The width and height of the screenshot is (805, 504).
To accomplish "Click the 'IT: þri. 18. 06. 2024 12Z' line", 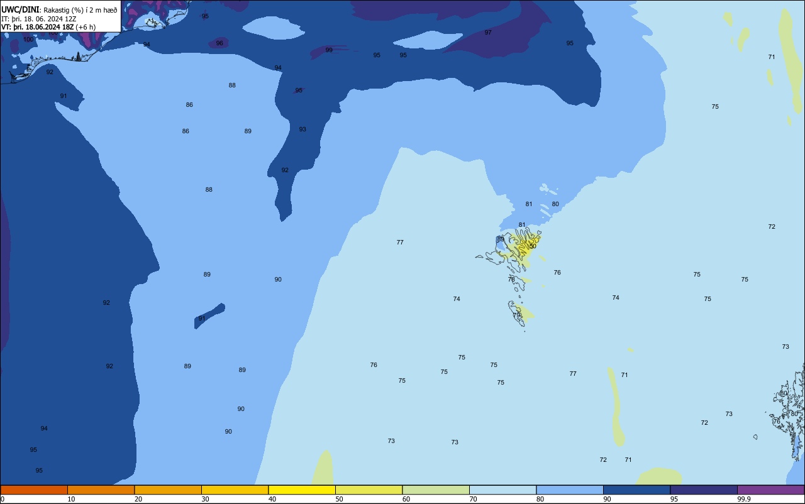I will point(39,19).
